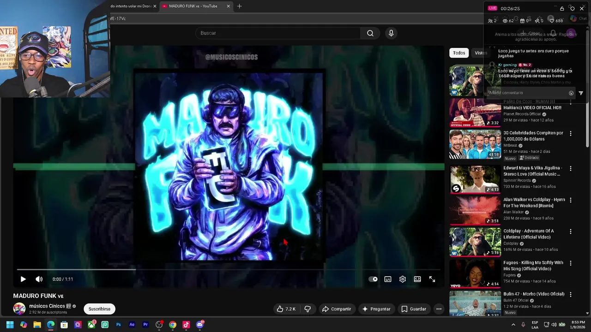Open Photoshop from the taskbar
This screenshot has width=591, height=332.
click(118, 325)
